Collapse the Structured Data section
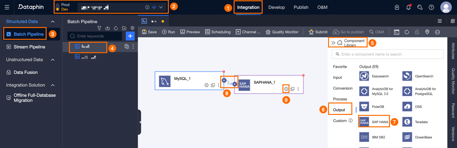457x148 pixels. 53,22
